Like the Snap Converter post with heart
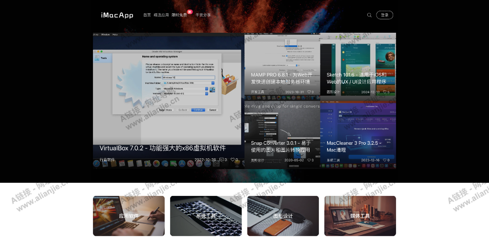Image resolution: width=489 pixels, height=237 pixels. click(x=310, y=160)
